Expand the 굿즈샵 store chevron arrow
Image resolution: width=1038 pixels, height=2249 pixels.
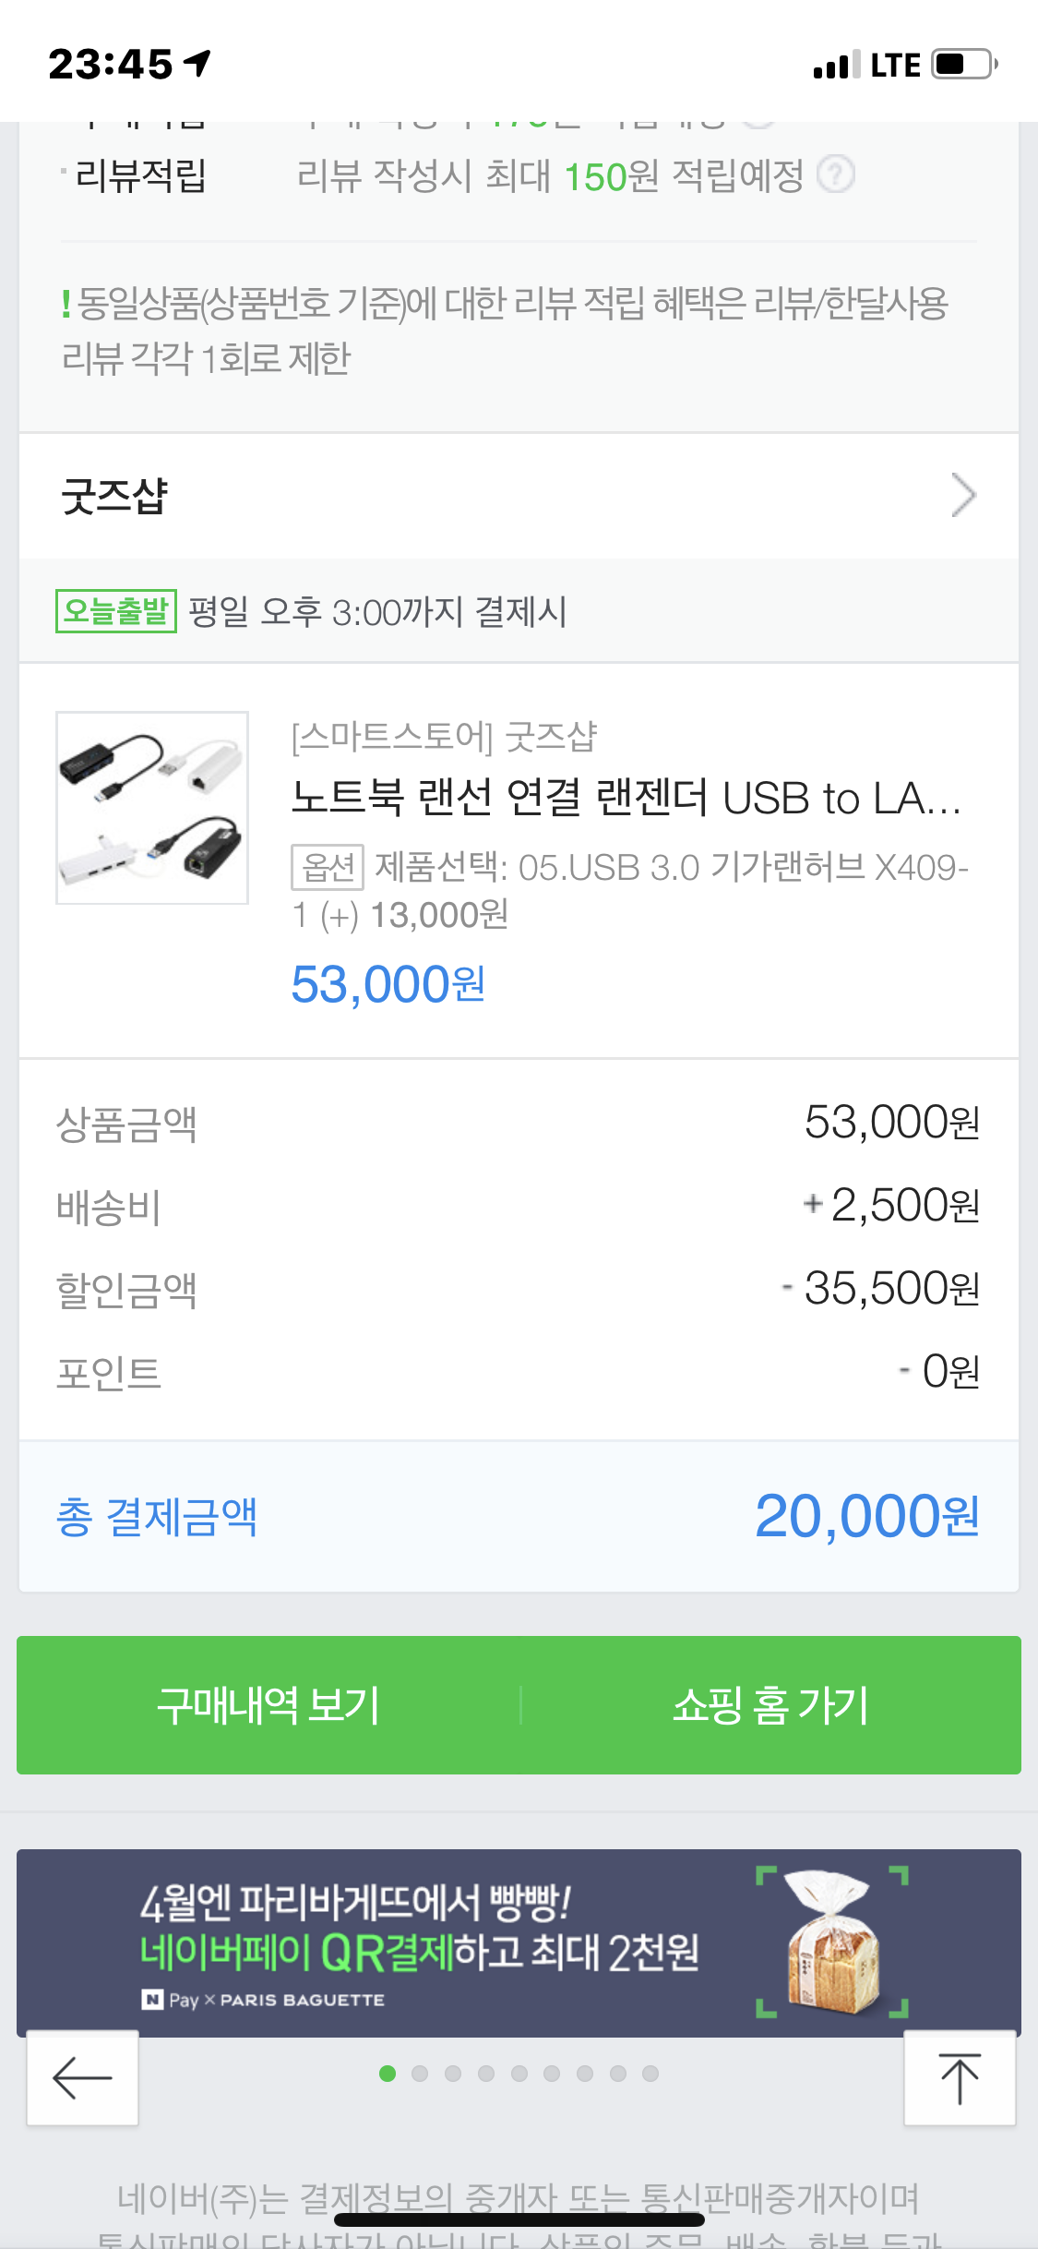963,496
